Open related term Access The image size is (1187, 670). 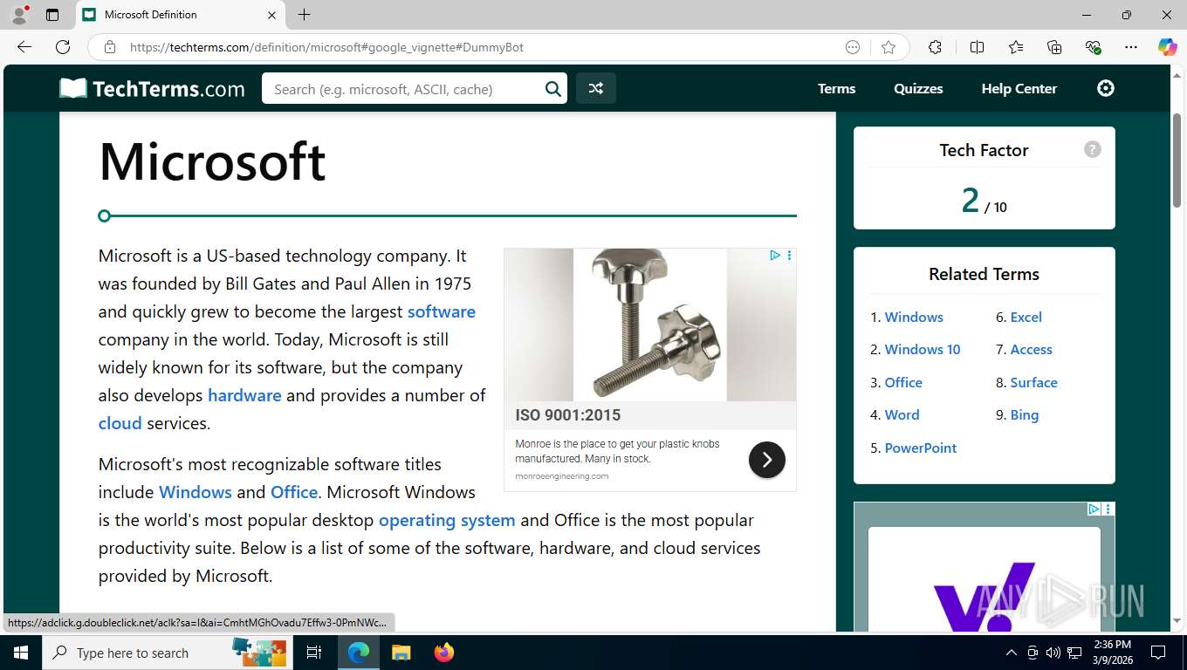[x=1032, y=349]
